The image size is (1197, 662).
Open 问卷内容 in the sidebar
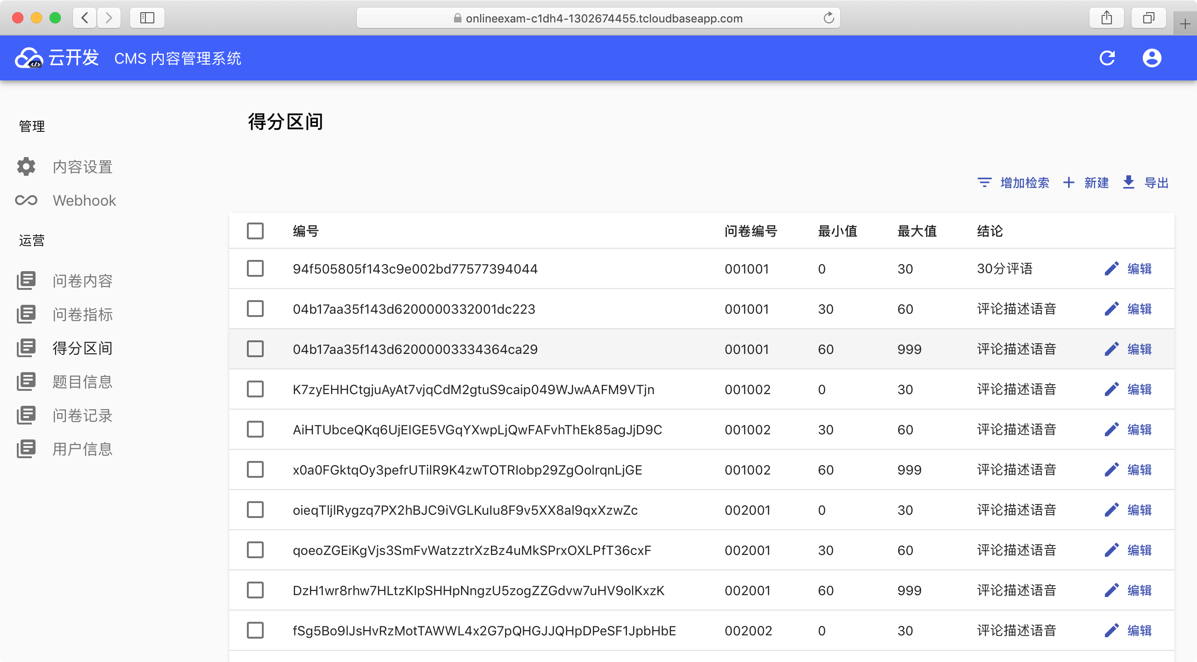pyautogui.click(x=82, y=281)
